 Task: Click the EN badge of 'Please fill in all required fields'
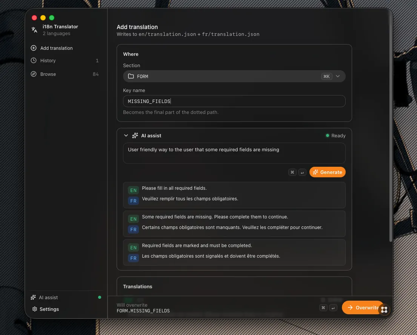133,191
